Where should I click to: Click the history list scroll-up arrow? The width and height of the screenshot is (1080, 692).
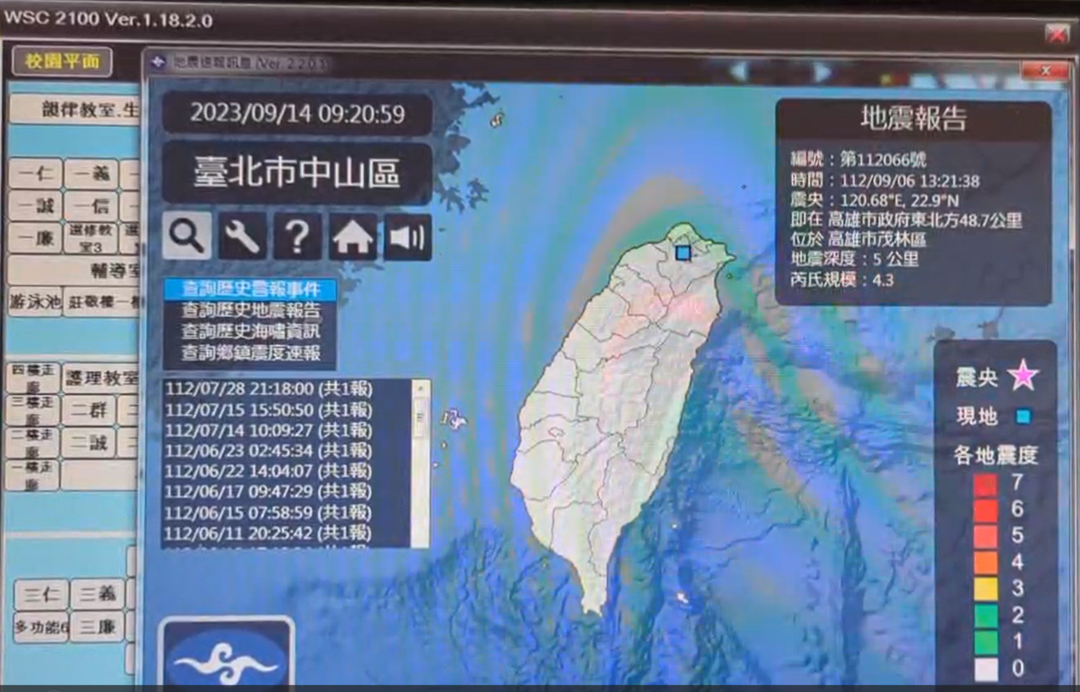coord(420,389)
